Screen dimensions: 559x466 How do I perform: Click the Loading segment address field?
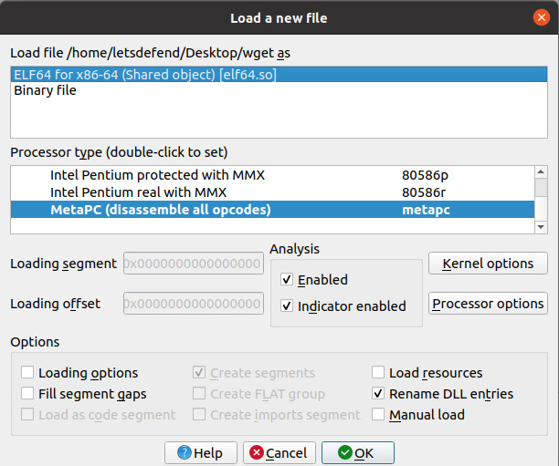click(x=193, y=264)
